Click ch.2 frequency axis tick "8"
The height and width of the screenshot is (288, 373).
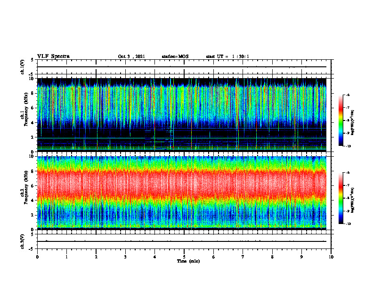[33, 171]
